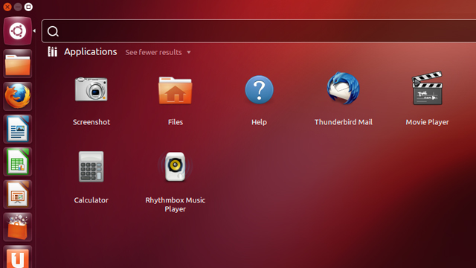476x268 pixels.
Task: Click the Movie Player label text
Action: point(427,122)
